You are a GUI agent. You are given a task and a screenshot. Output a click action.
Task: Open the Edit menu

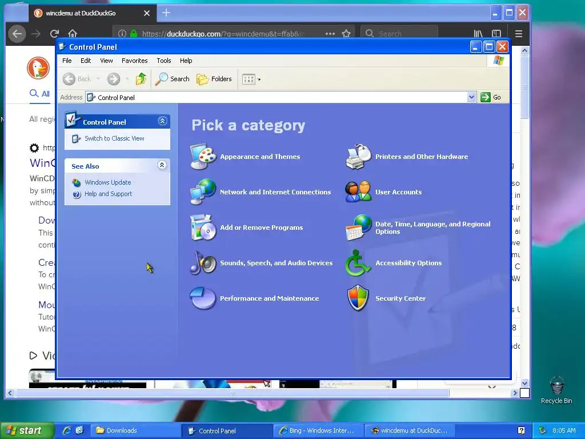pyautogui.click(x=86, y=61)
